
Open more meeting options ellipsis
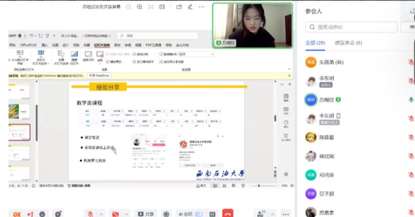coord(285,214)
